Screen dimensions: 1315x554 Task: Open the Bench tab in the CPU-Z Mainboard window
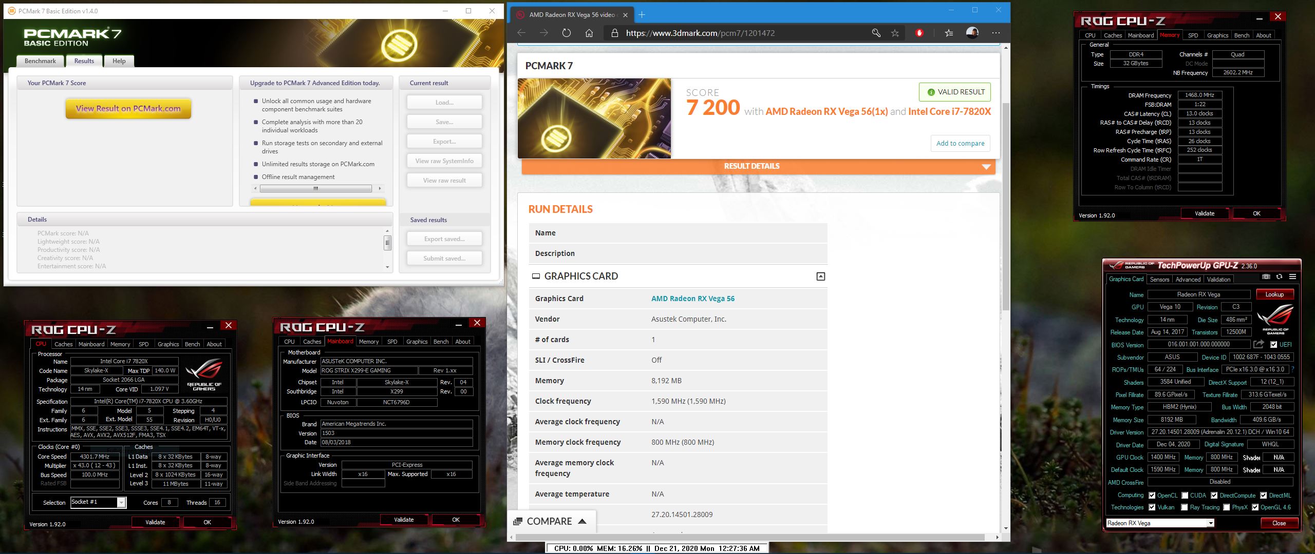pos(441,342)
